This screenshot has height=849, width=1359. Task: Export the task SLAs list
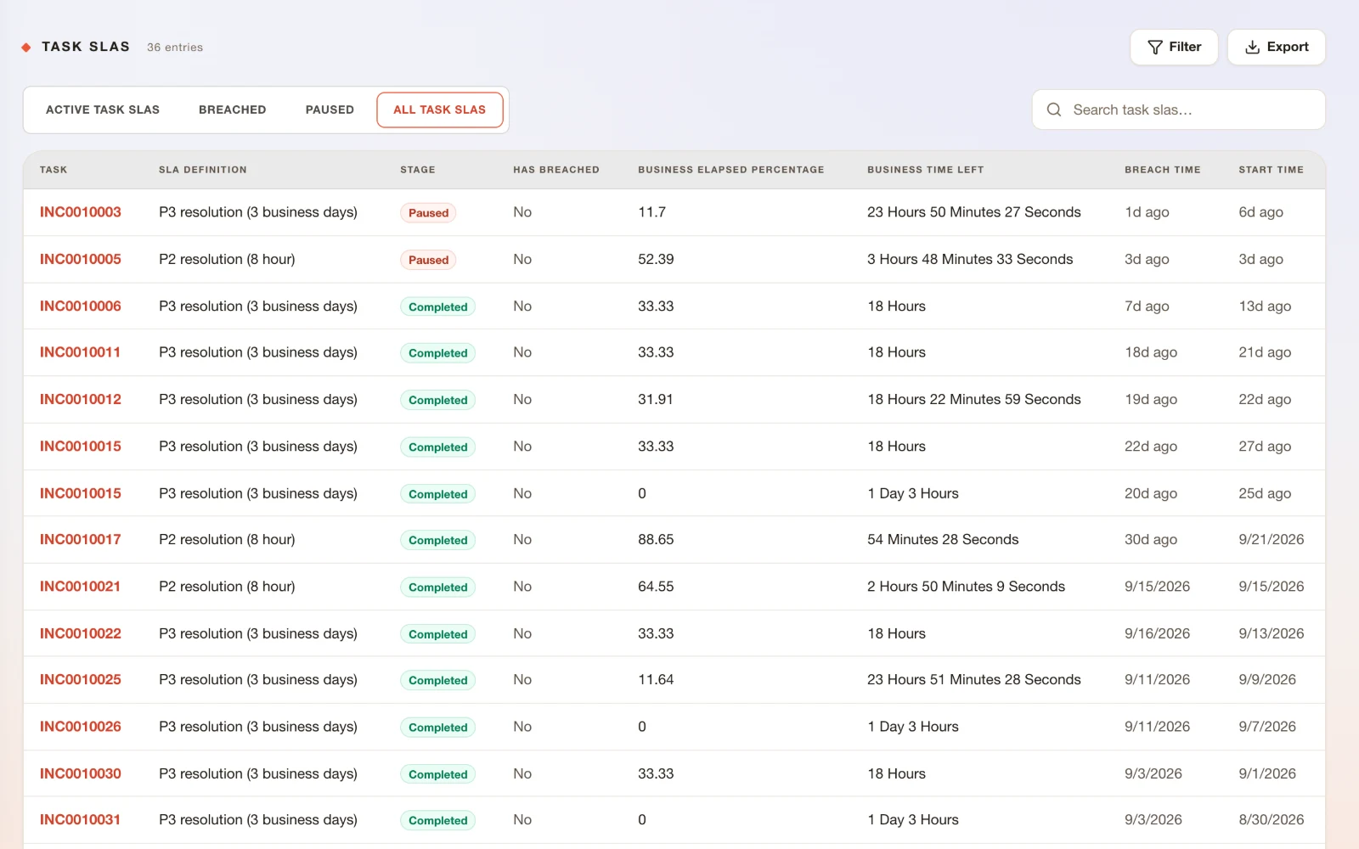coord(1277,47)
